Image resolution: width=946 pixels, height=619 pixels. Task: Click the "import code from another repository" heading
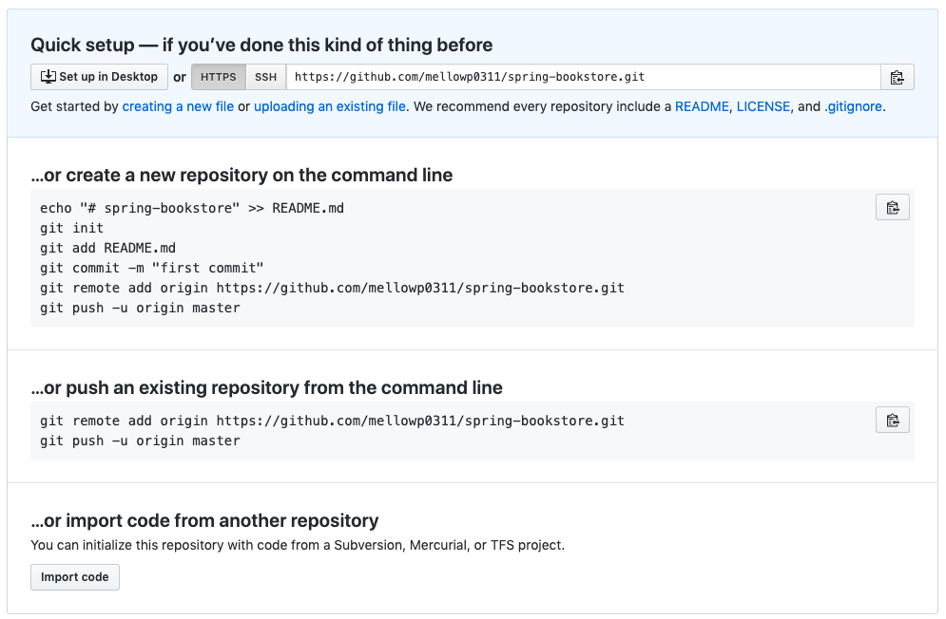204,520
